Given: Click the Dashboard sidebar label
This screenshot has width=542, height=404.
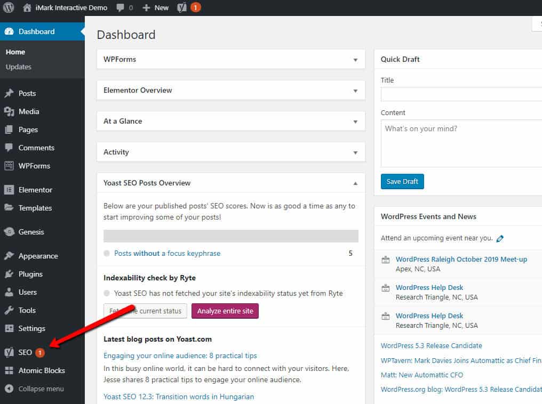Looking at the screenshot, I should 36,31.
